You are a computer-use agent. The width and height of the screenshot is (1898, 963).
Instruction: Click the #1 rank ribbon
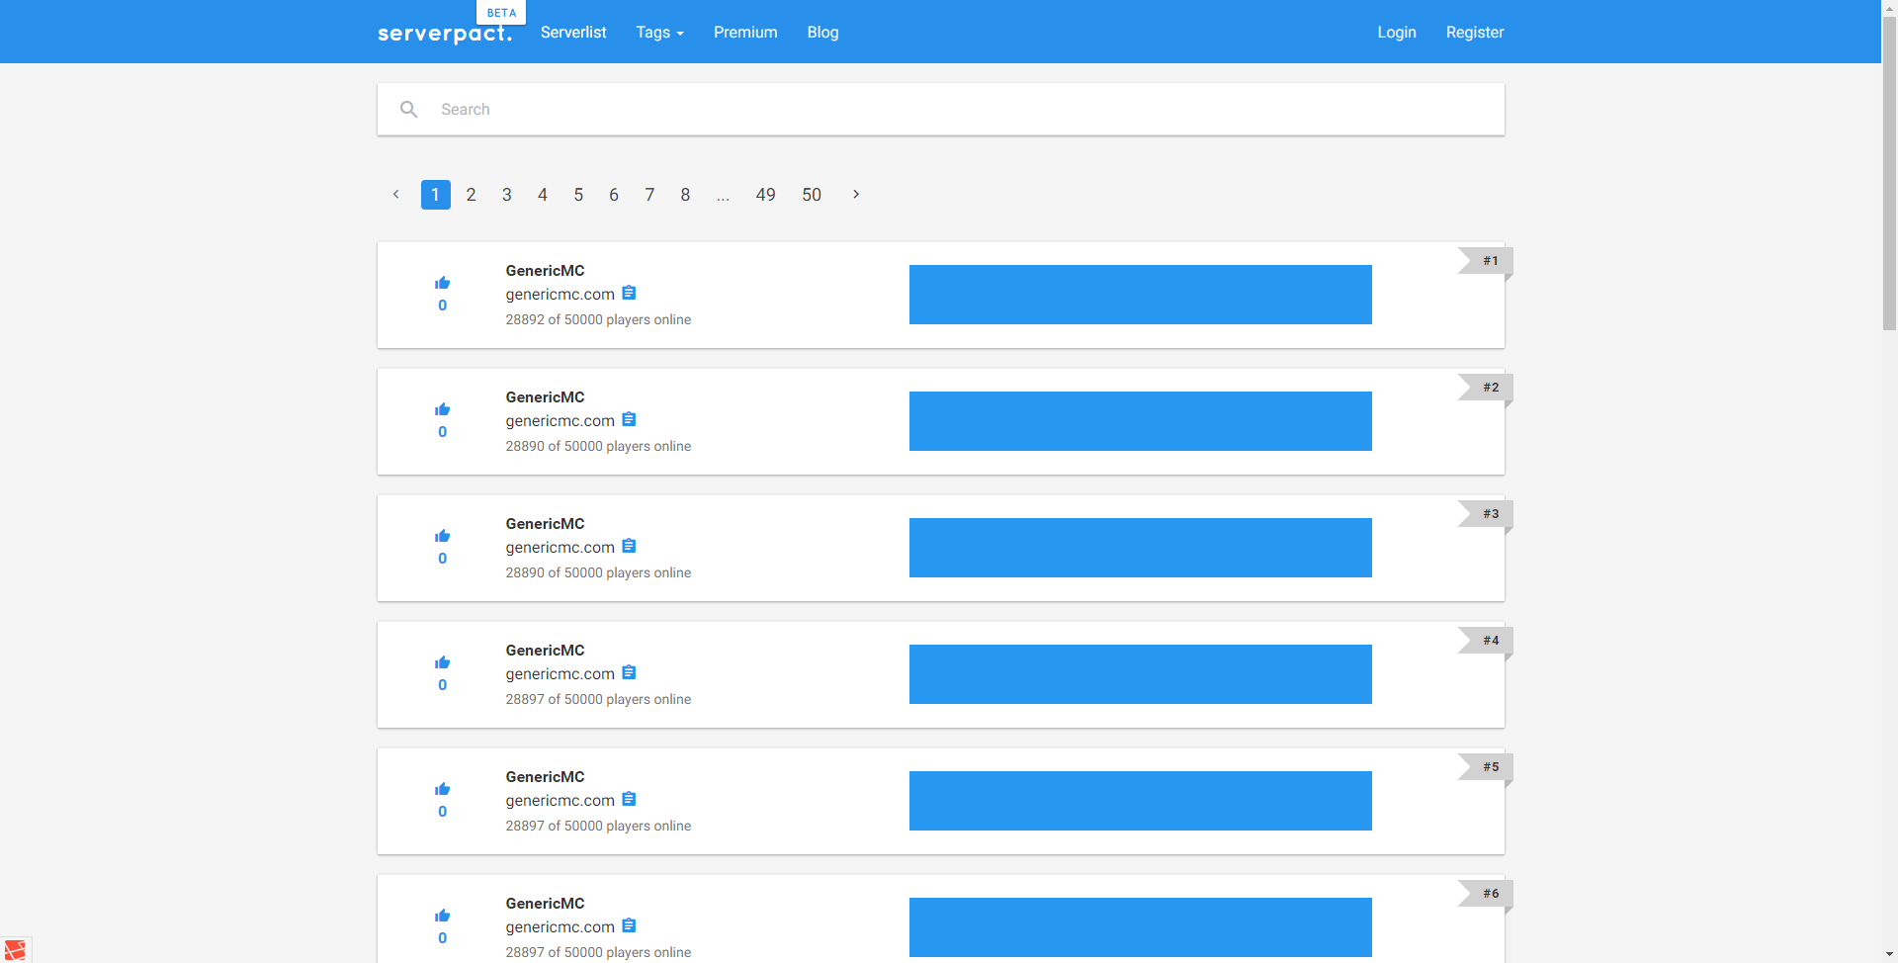click(x=1485, y=261)
